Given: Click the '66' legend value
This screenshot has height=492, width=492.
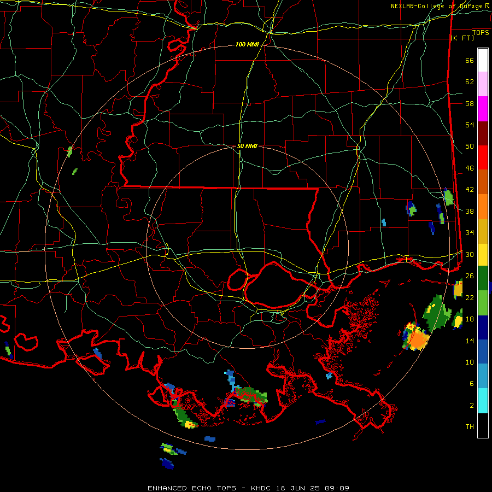Looking at the screenshot, I should [470, 60].
